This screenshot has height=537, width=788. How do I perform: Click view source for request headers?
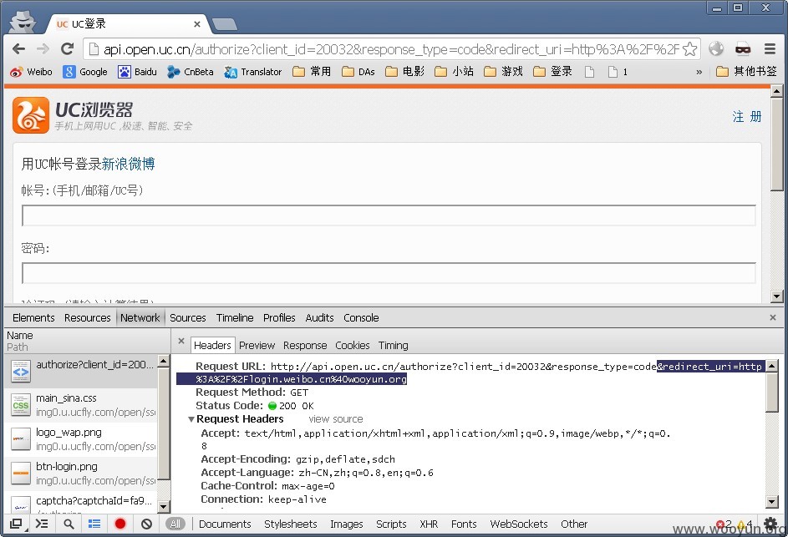[x=336, y=419]
